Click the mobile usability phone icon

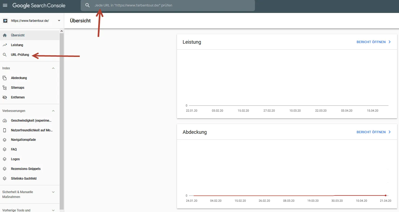click(x=5, y=130)
